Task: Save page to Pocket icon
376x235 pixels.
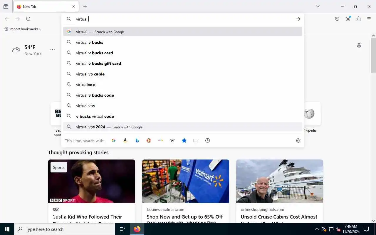Action: (337, 19)
